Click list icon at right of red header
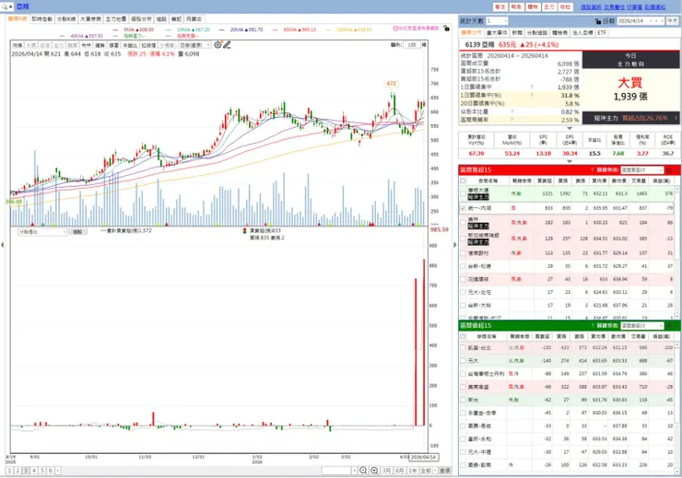 tap(669, 169)
